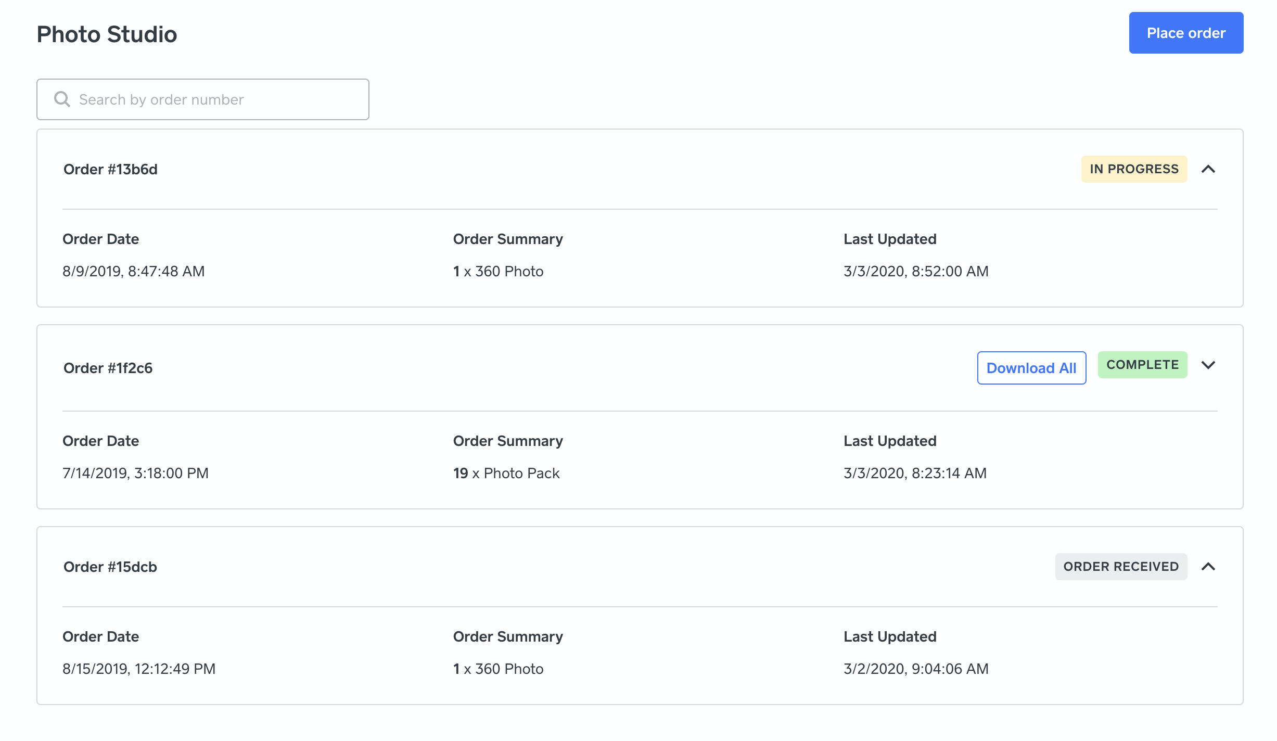Image resolution: width=1277 pixels, height=741 pixels.
Task: Click the COMPLETE status badge
Action: (x=1142, y=365)
